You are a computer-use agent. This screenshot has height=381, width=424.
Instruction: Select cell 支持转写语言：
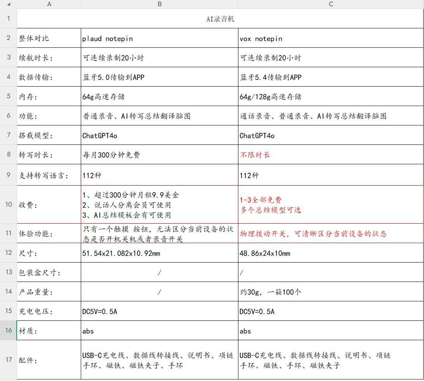[49, 175]
